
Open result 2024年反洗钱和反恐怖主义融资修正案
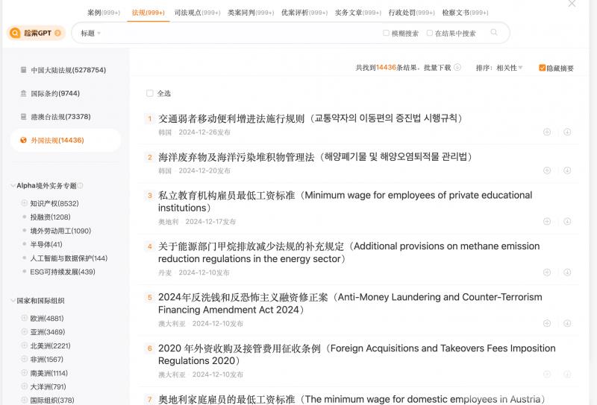click(x=350, y=303)
